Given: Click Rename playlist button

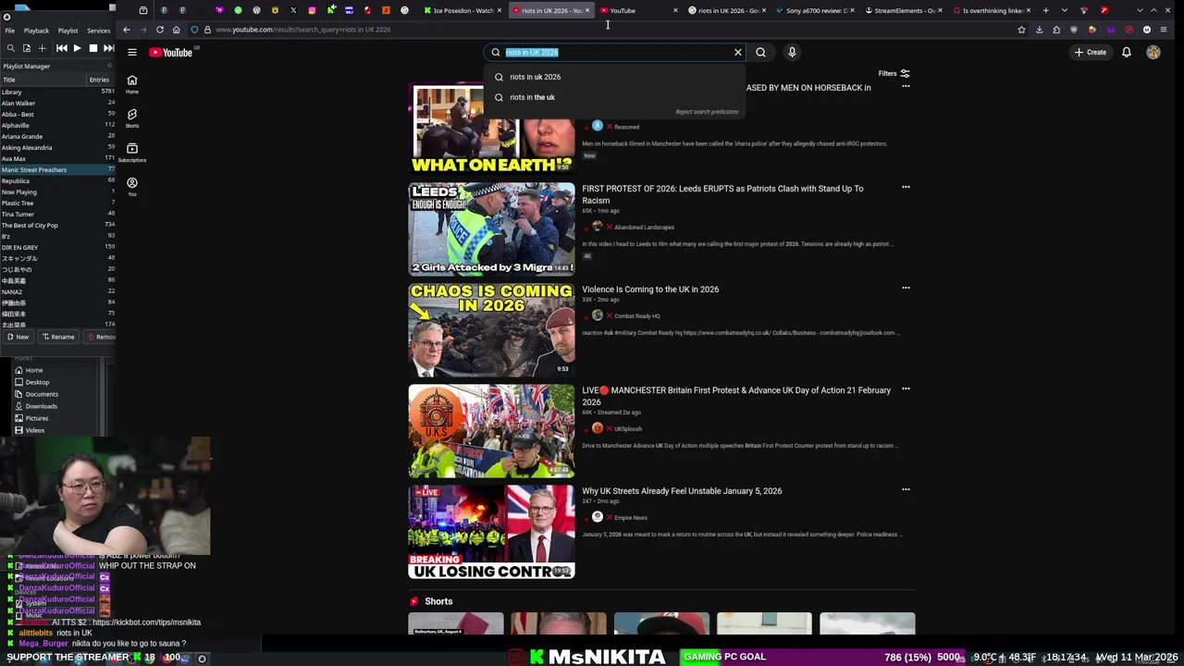Looking at the screenshot, I should 57,337.
